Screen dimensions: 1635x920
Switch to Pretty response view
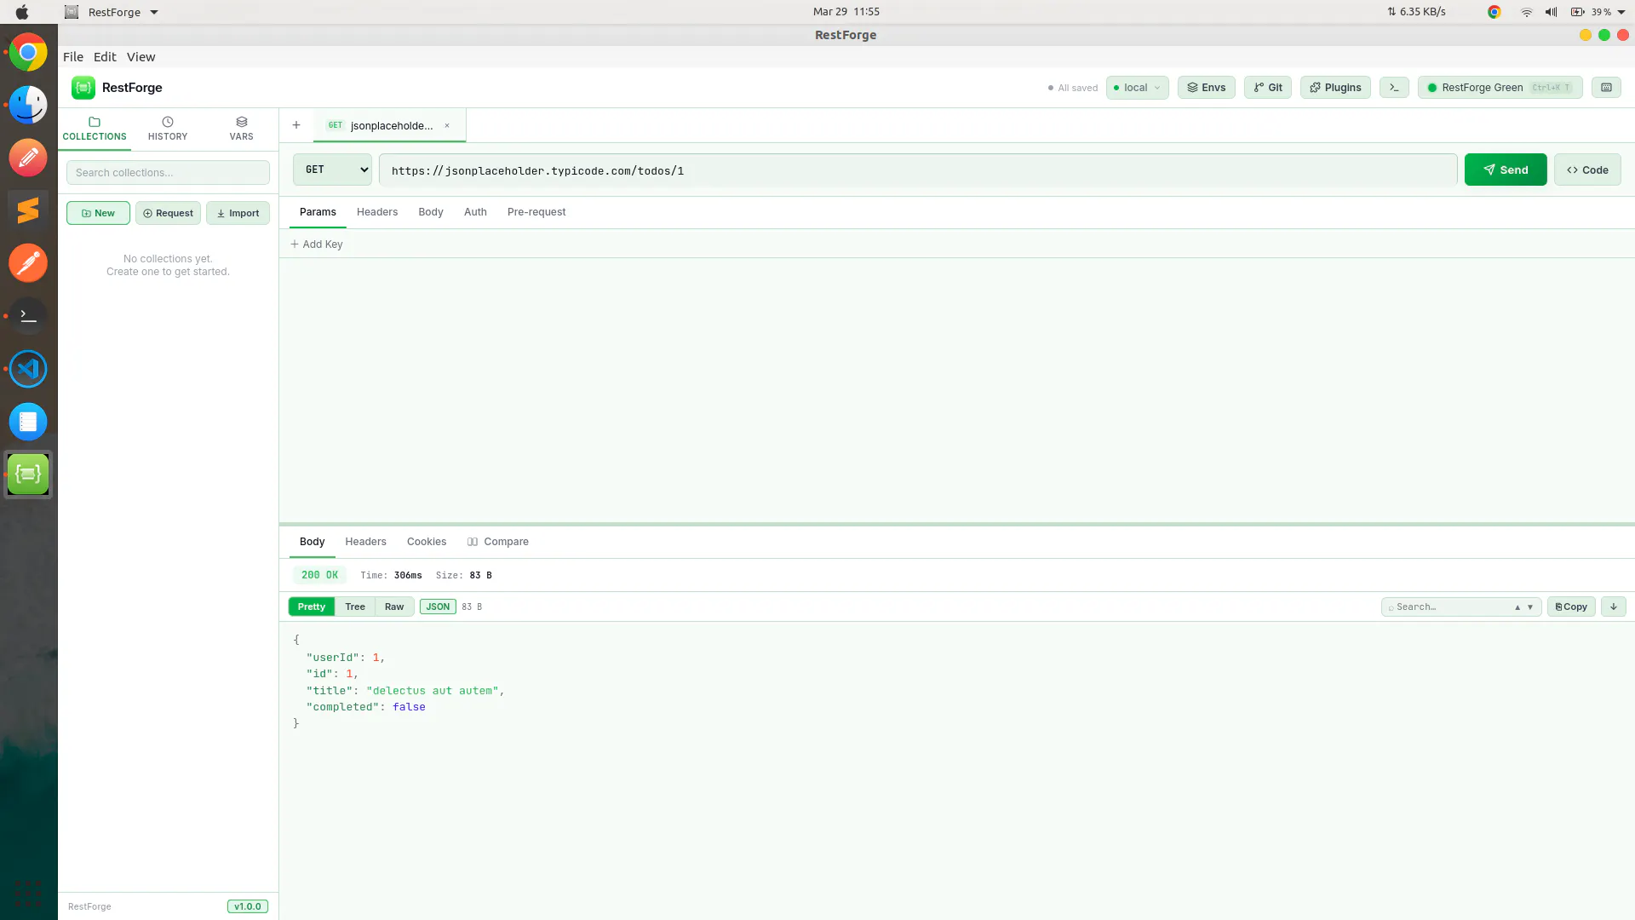pyautogui.click(x=312, y=607)
